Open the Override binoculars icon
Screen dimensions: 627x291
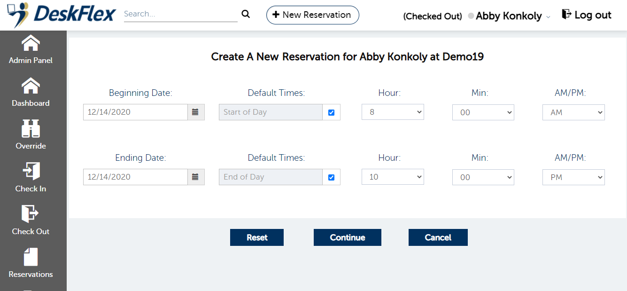pos(31,129)
